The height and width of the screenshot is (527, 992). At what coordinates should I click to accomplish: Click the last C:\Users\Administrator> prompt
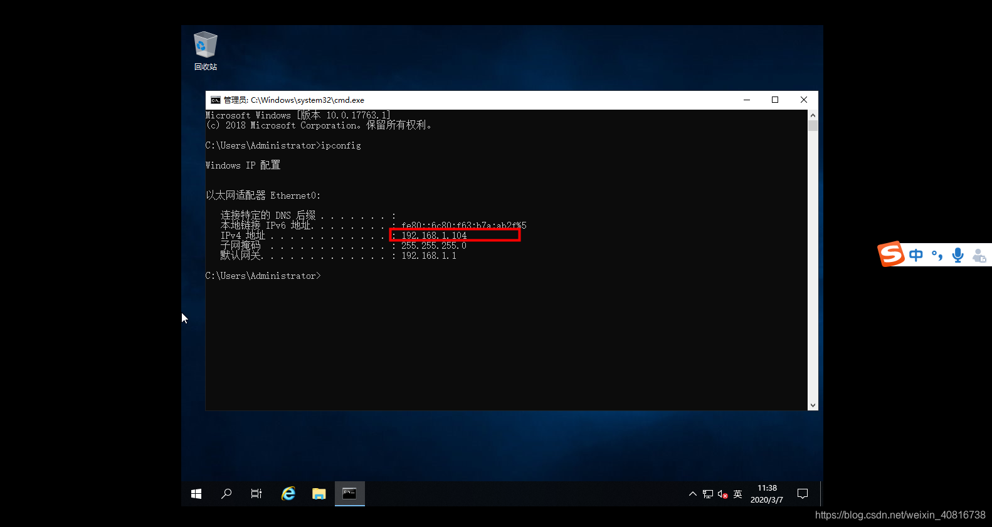point(263,276)
